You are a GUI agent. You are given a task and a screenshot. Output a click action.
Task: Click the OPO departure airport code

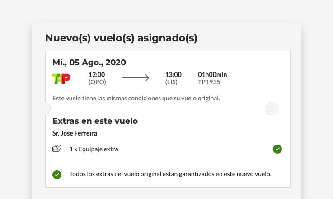97,82
